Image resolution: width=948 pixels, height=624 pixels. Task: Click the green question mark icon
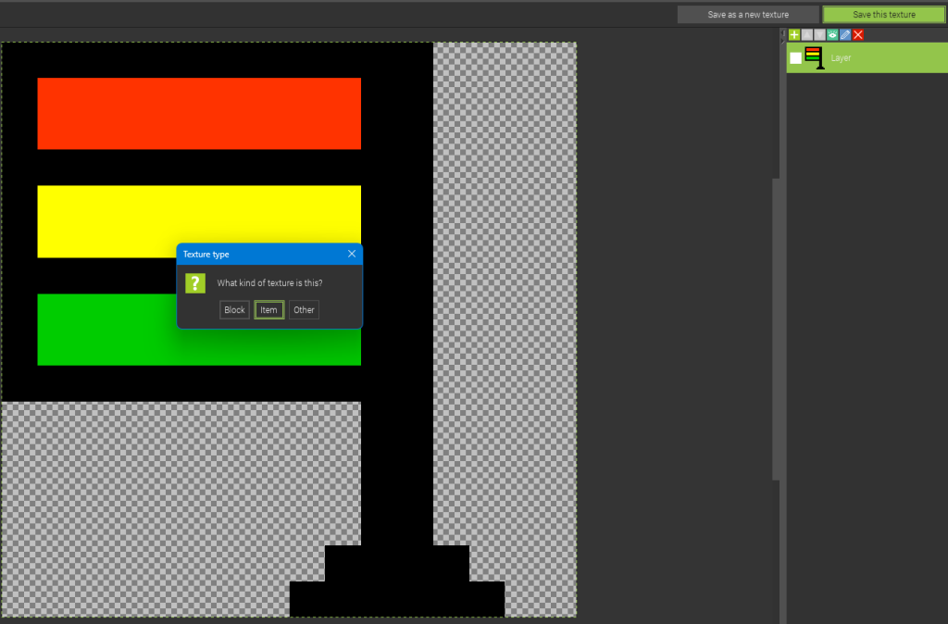click(194, 283)
